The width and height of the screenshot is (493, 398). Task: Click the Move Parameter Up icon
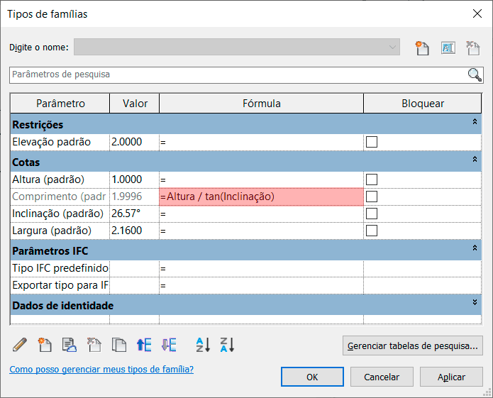(144, 346)
